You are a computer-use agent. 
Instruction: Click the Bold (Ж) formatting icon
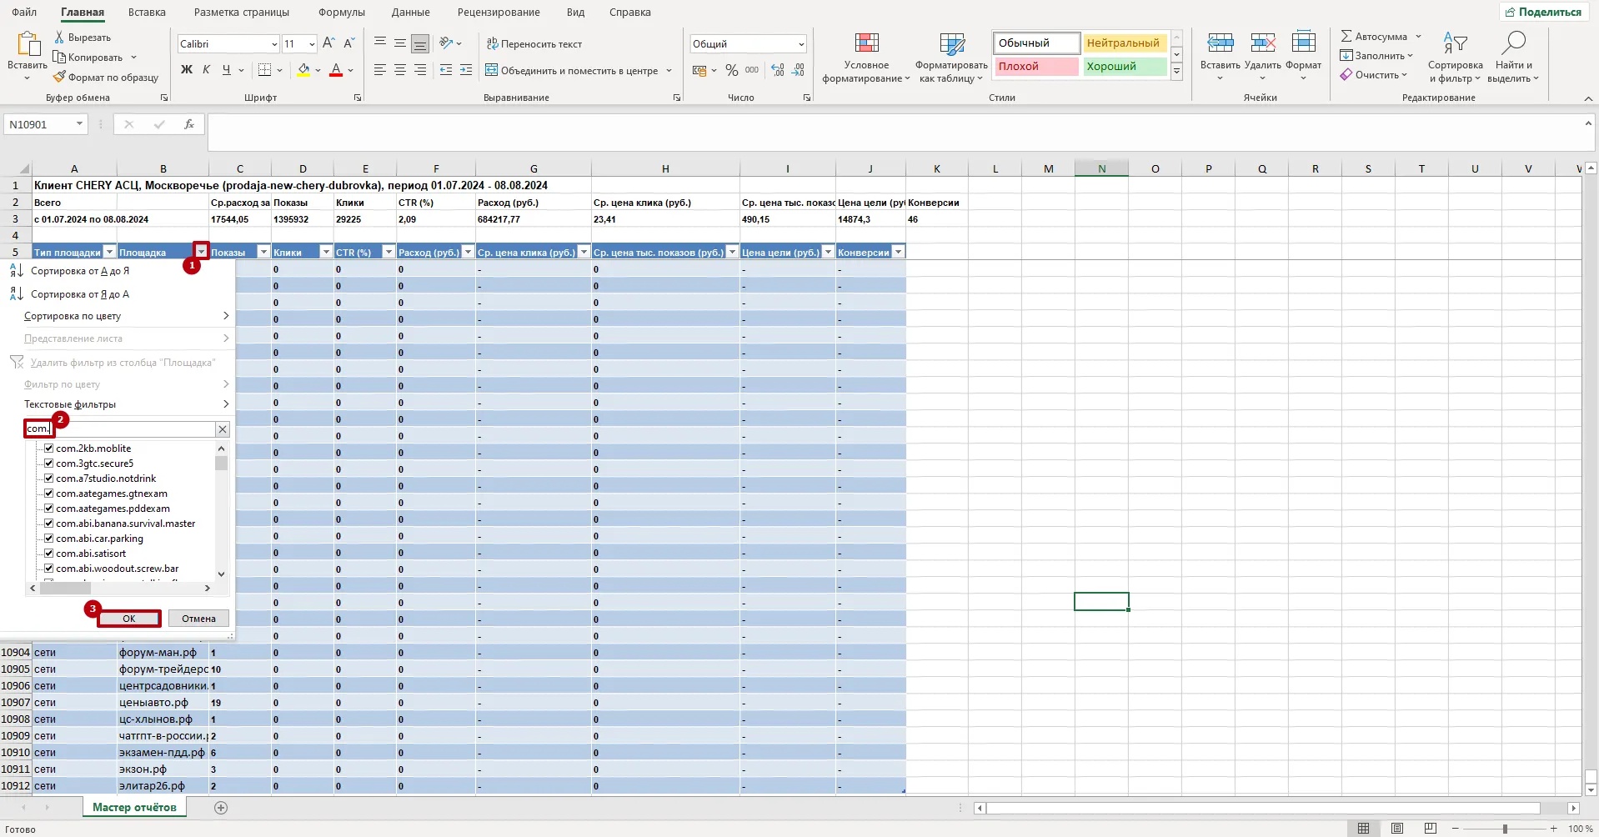tap(187, 70)
